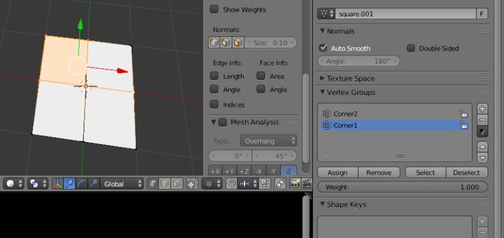
Task: Move vertex group down in list
Action: [482, 157]
